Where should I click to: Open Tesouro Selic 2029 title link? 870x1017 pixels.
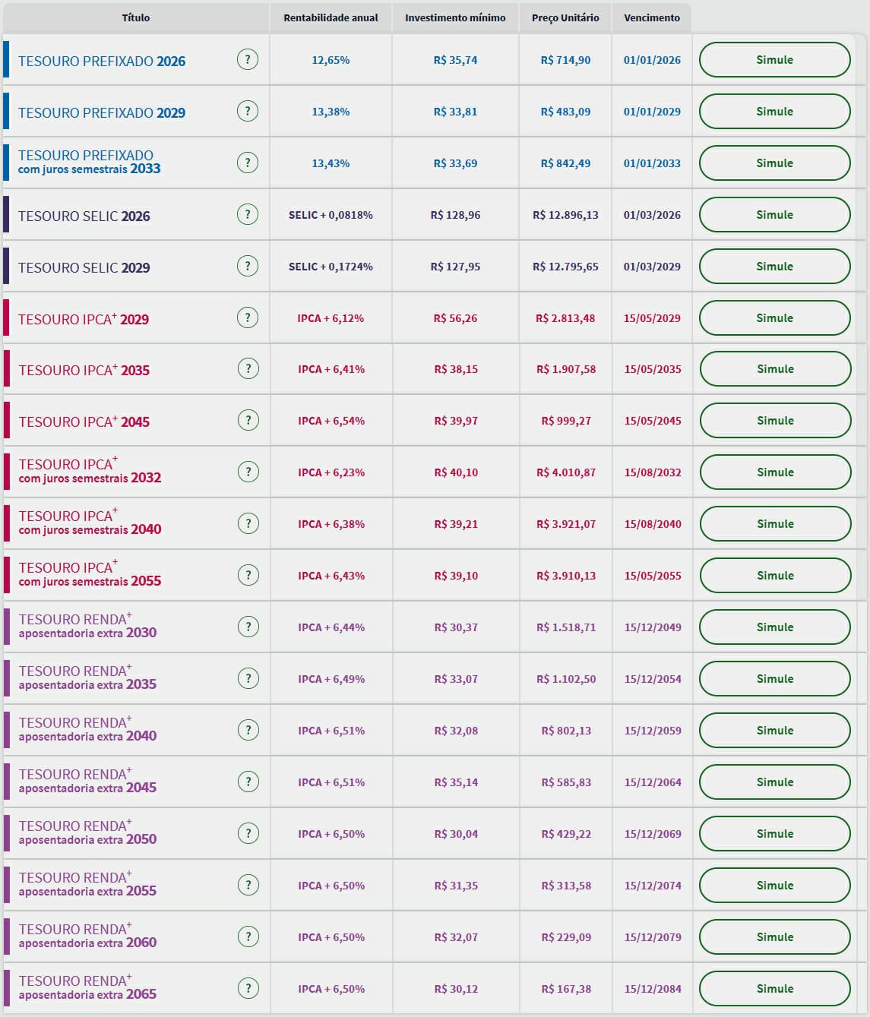pyautogui.click(x=84, y=267)
